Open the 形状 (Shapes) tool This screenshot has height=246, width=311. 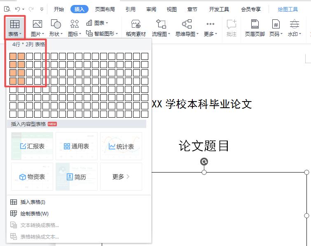click(x=55, y=24)
